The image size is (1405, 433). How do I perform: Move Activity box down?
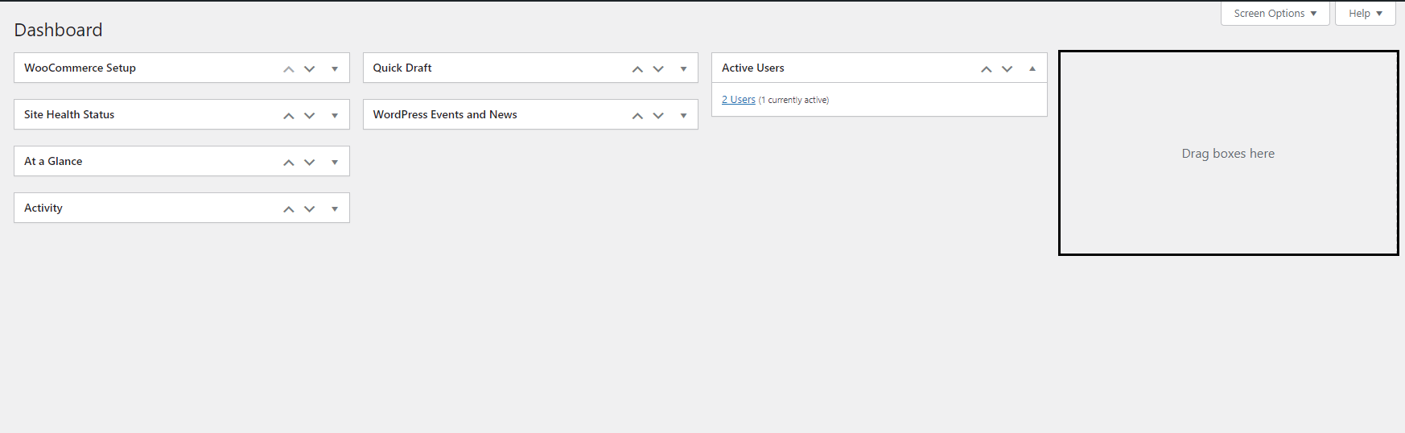[x=310, y=208]
